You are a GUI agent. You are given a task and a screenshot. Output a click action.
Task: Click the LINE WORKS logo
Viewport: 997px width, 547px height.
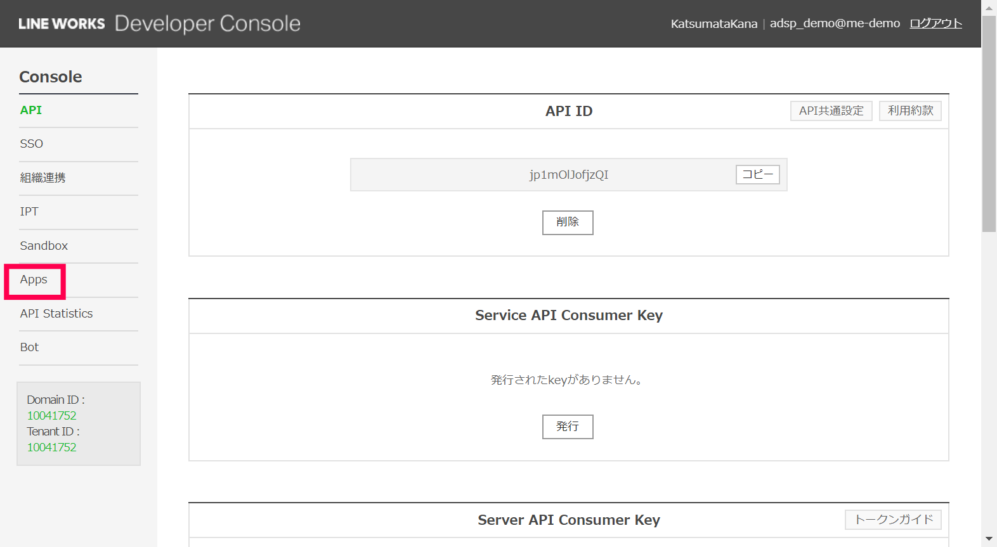[x=62, y=23]
